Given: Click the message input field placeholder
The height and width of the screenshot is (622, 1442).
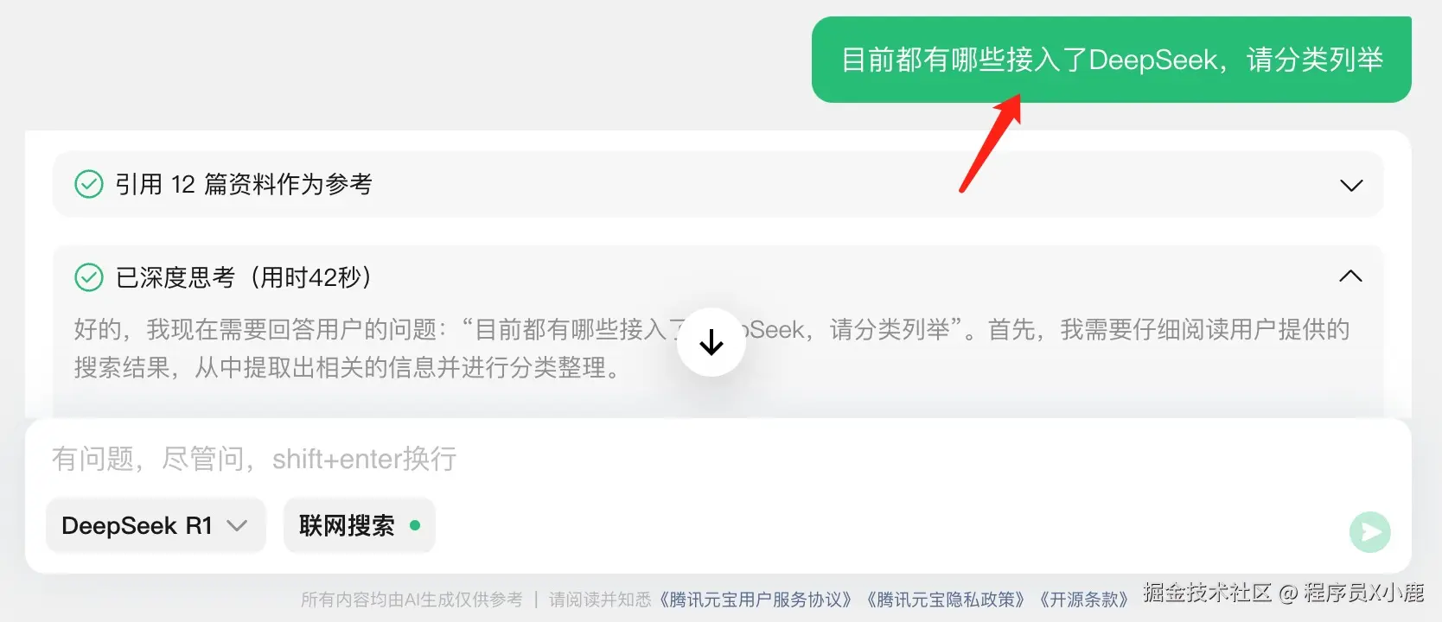Looking at the screenshot, I should tap(254, 459).
